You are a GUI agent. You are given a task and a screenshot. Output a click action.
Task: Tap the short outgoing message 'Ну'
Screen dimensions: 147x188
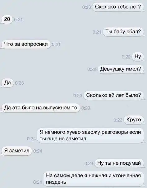(x=138, y=57)
